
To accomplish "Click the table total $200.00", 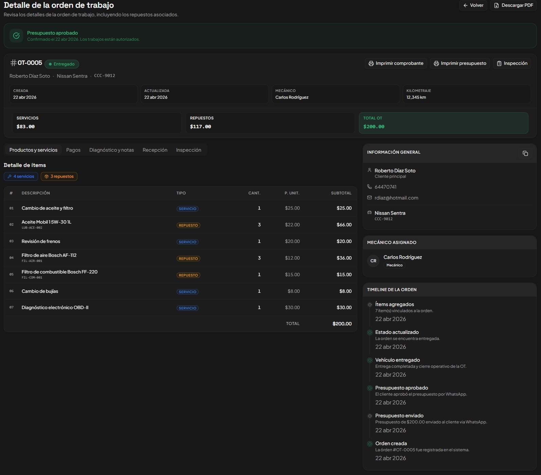I will pos(342,324).
